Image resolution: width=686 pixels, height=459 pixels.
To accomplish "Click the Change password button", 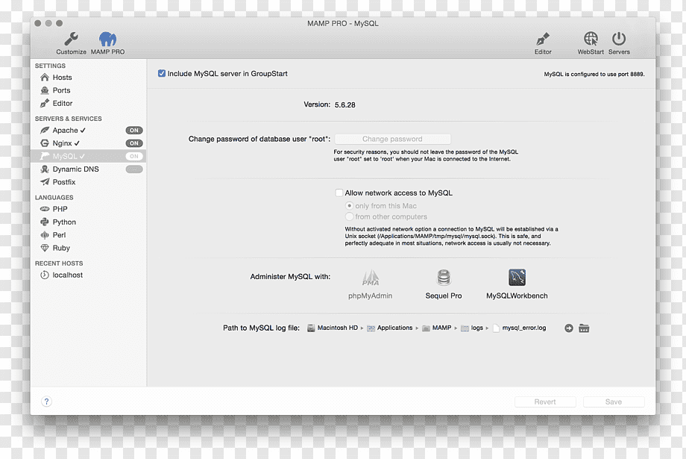I will point(392,139).
